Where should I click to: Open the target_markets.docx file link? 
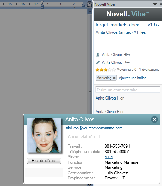[x=117, y=25]
